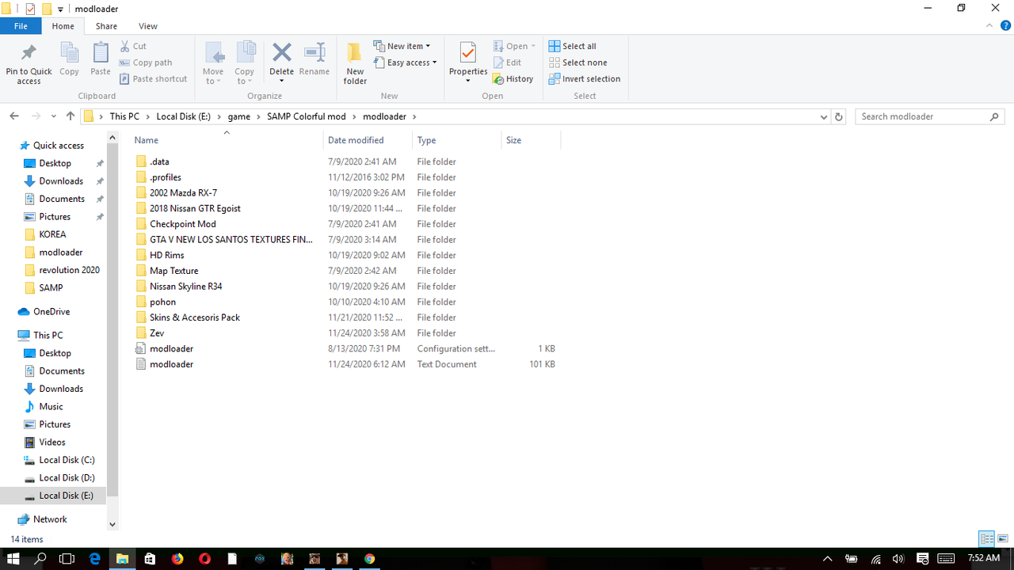
Task: Open the Recent locations dropdown
Action: pyautogui.click(x=54, y=116)
